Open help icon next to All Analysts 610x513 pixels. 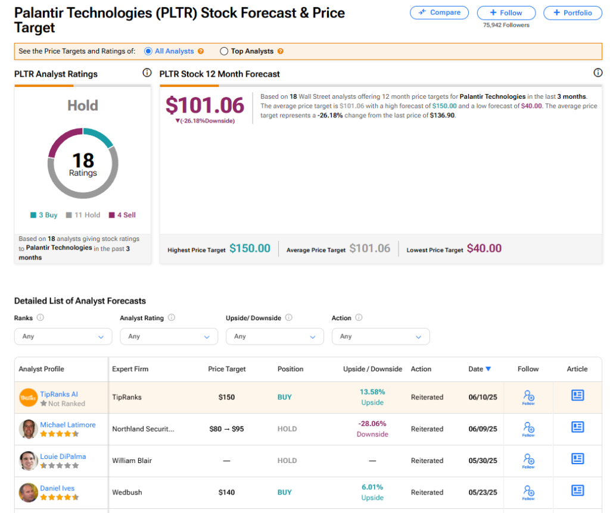pos(201,51)
